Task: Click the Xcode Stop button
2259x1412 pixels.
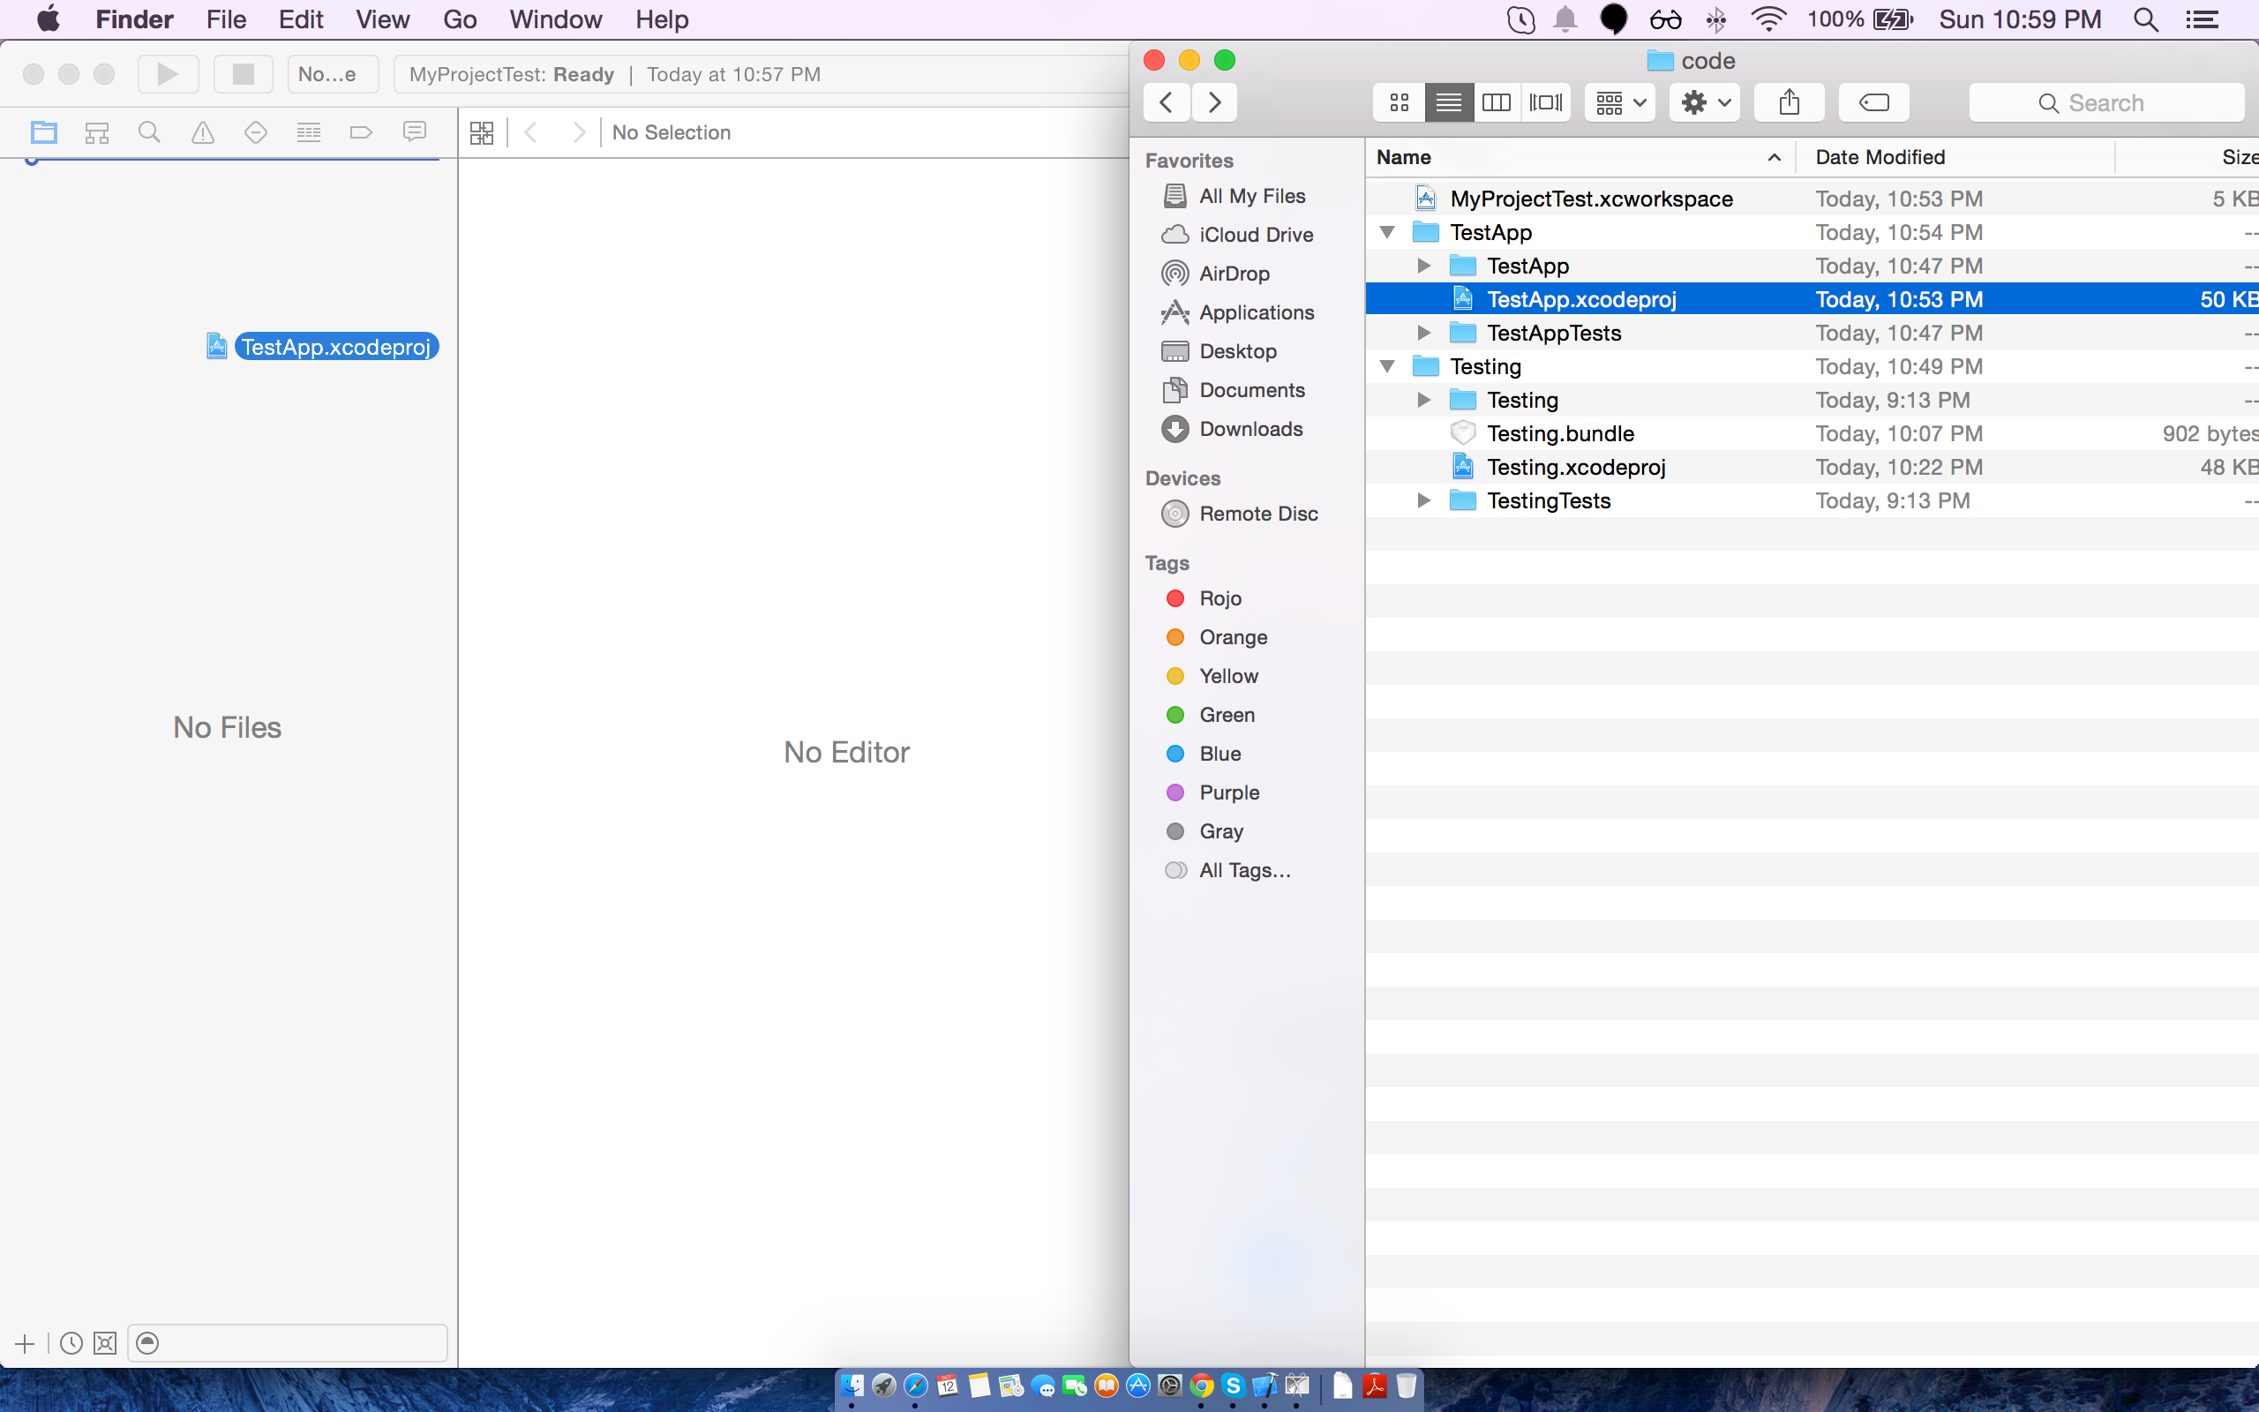Action: [243, 74]
